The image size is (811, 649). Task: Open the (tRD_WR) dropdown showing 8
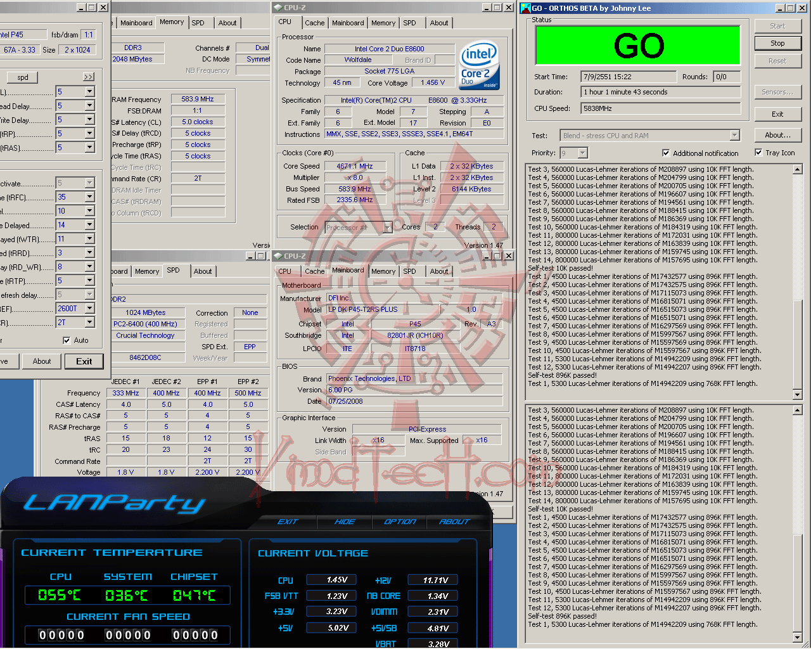pos(89,267)
